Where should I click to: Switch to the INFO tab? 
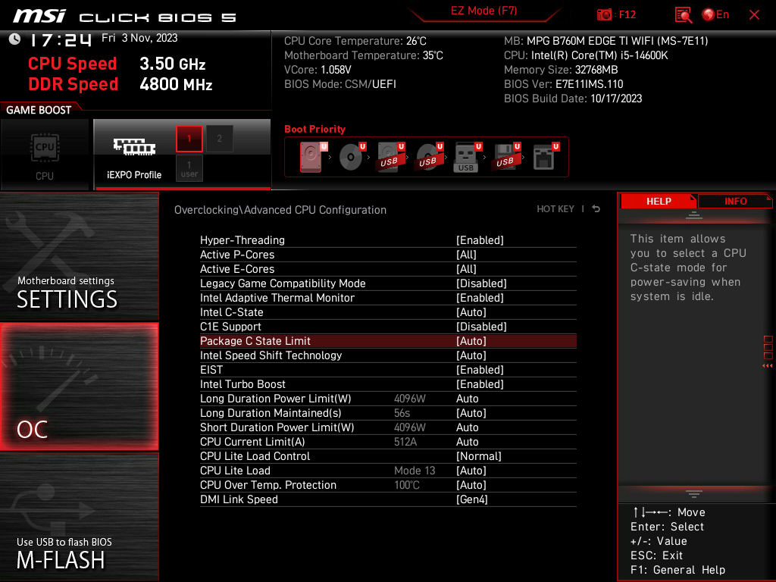735,202
